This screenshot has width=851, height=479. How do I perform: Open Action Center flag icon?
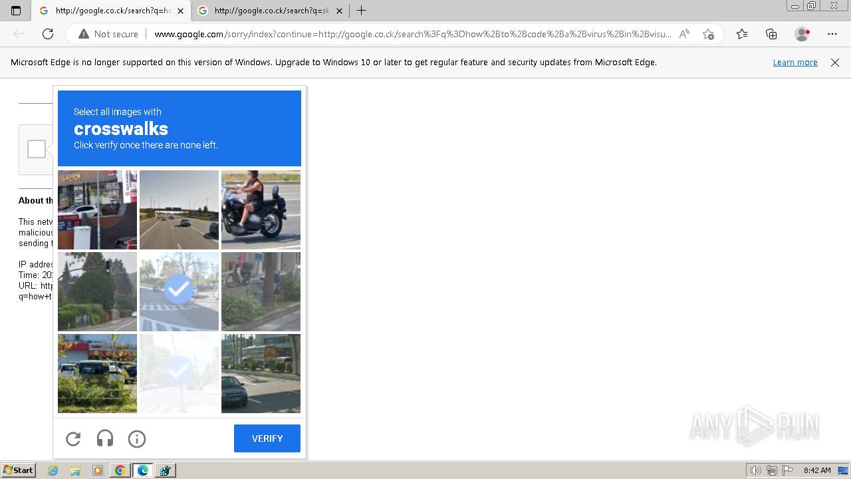coord(788,470)
